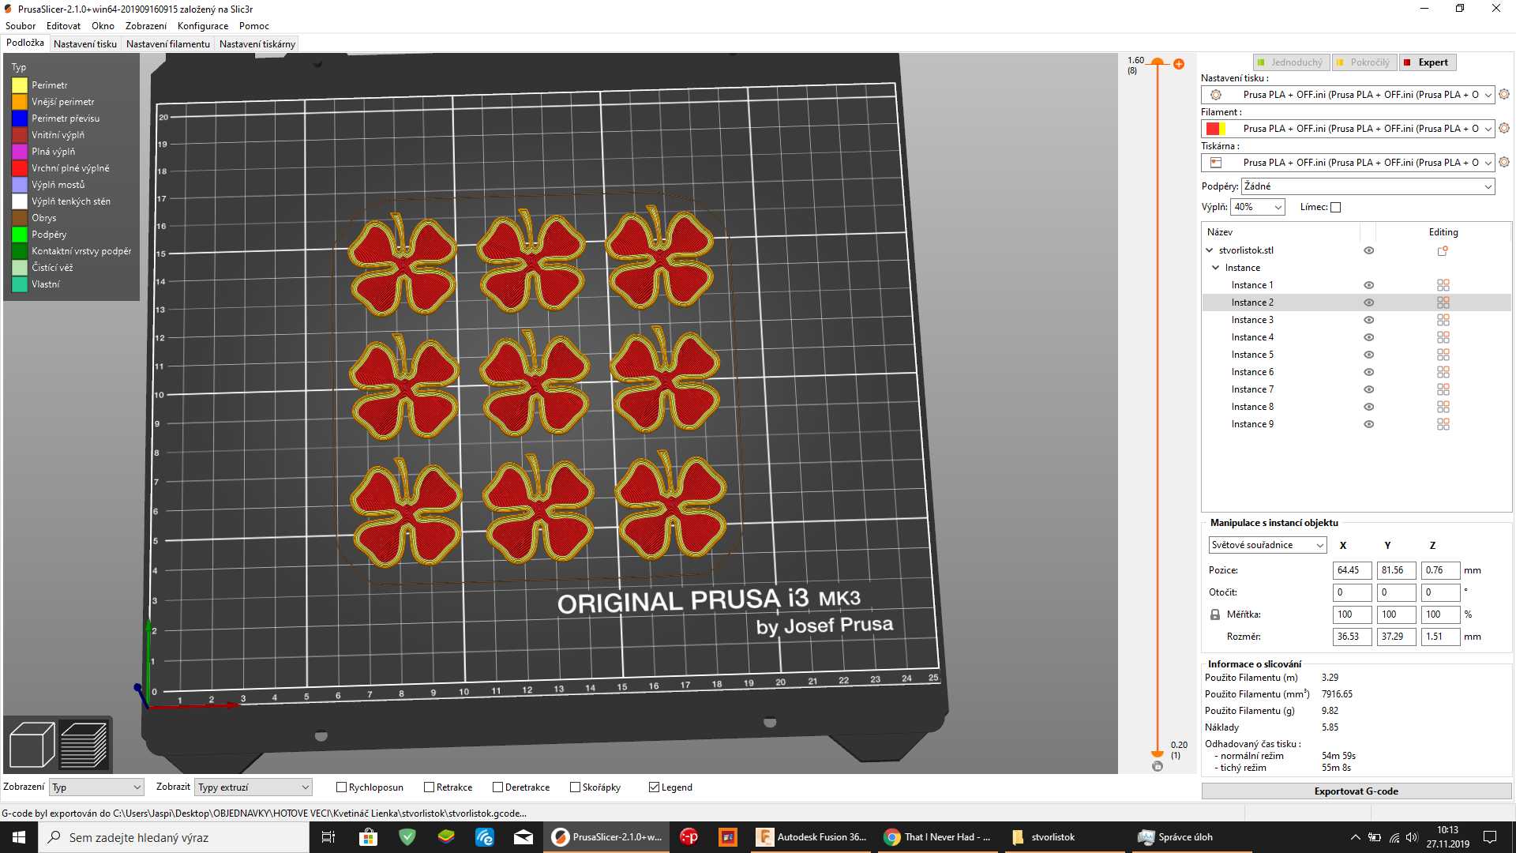Enable the Límec checkbox
The height and width of the screenshot is (853, 1516).
click(x=1336, y=208)
